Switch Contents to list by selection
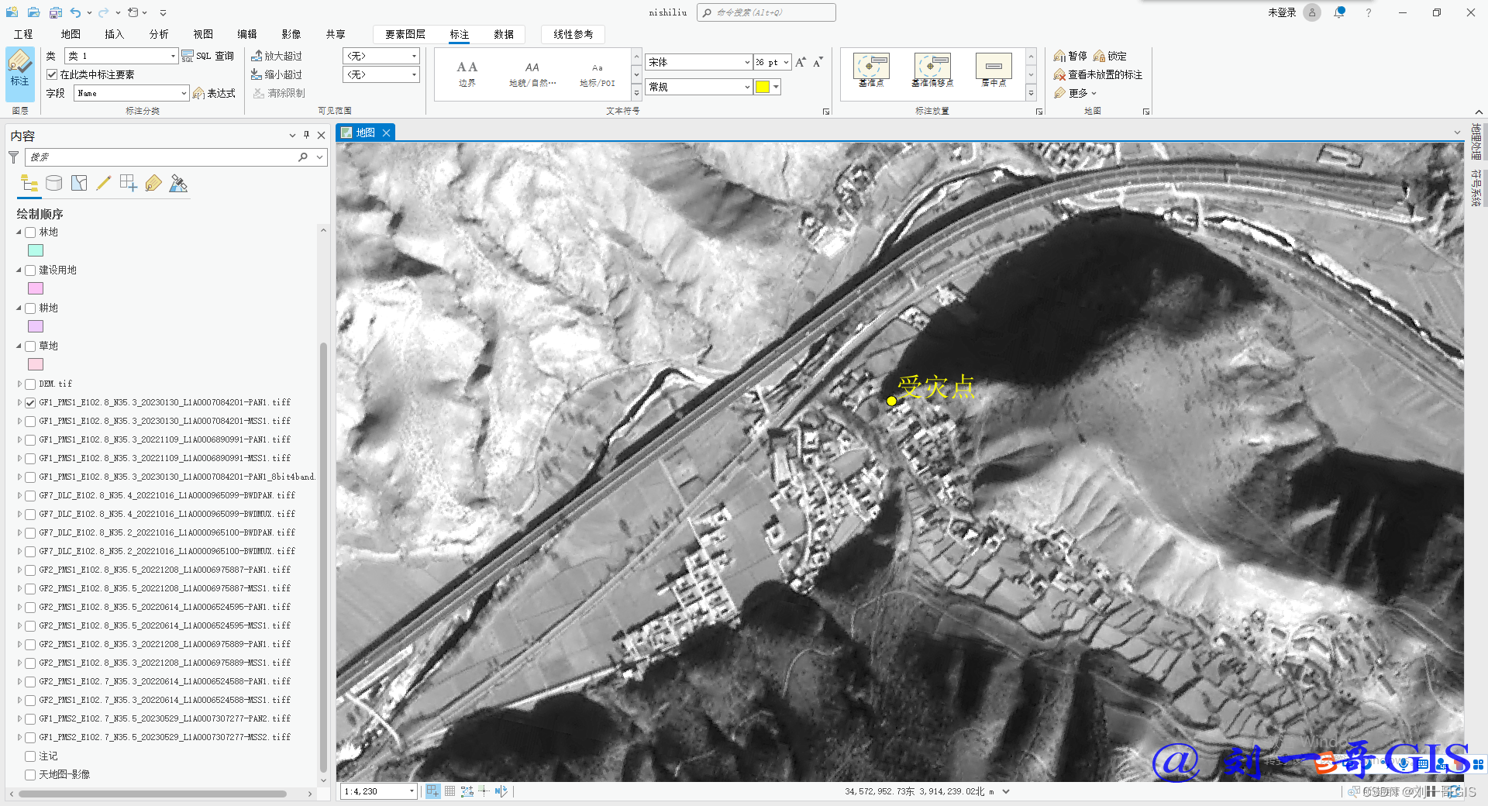1488x806 pixels. [79, 184]
